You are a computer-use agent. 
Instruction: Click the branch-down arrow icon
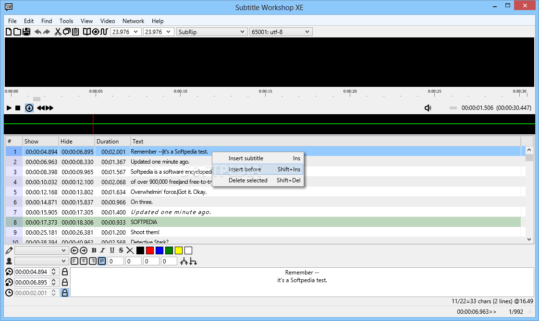click(193, 262)
